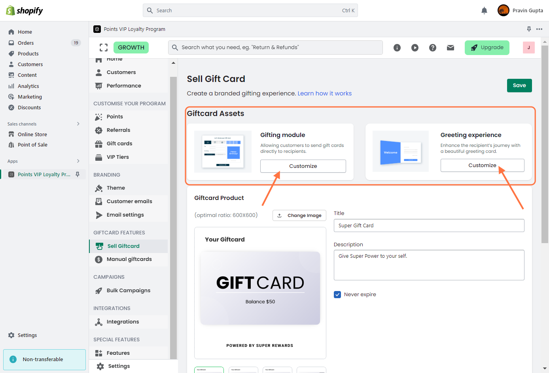Toggle fullscreen expand icon beside GROWTH
The image size is (549, 373).
(104, 48)
